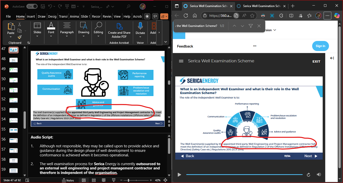Expand the Slides group dropdown
This screenshot has height=183, width=343.
click(37, 36)
